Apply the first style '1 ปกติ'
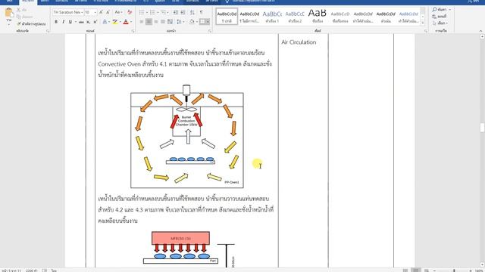Screen dimensions: 485x272 [227, 17]
